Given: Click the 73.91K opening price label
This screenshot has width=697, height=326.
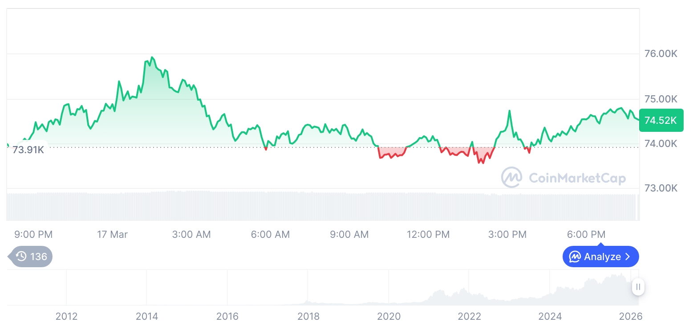Looking at the screenshot, I should (x=28, y=150).
